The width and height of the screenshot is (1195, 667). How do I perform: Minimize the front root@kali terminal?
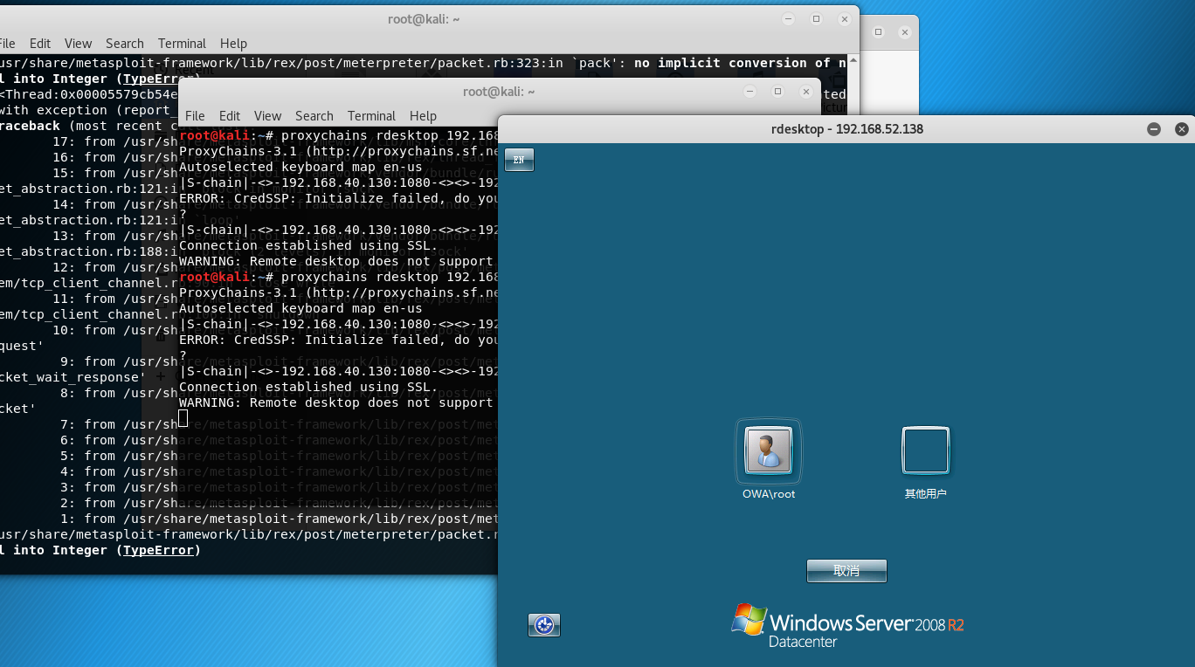(x=749, y=92)
